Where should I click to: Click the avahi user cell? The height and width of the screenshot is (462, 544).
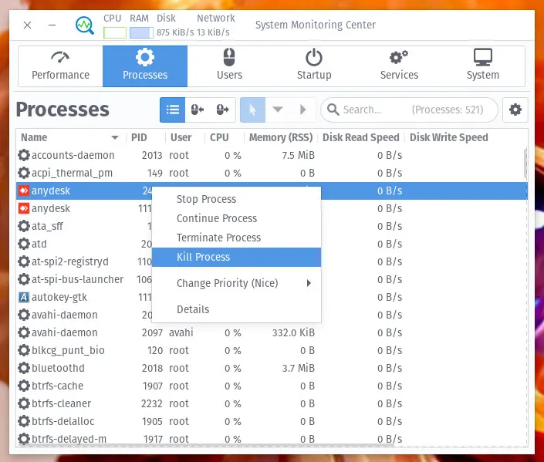[181, 332]
